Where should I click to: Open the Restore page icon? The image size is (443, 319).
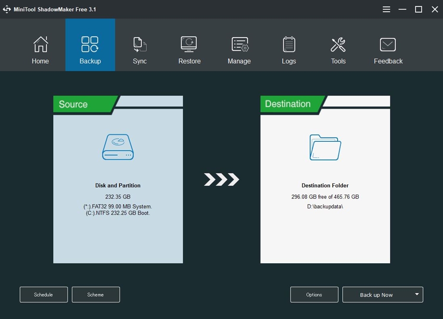click(x=189, y=45)
